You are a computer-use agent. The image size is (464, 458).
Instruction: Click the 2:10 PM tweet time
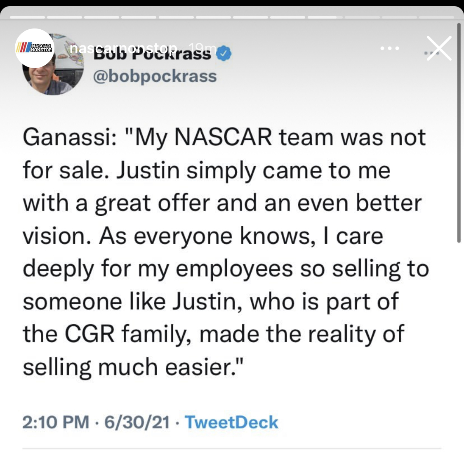[55, 422]
